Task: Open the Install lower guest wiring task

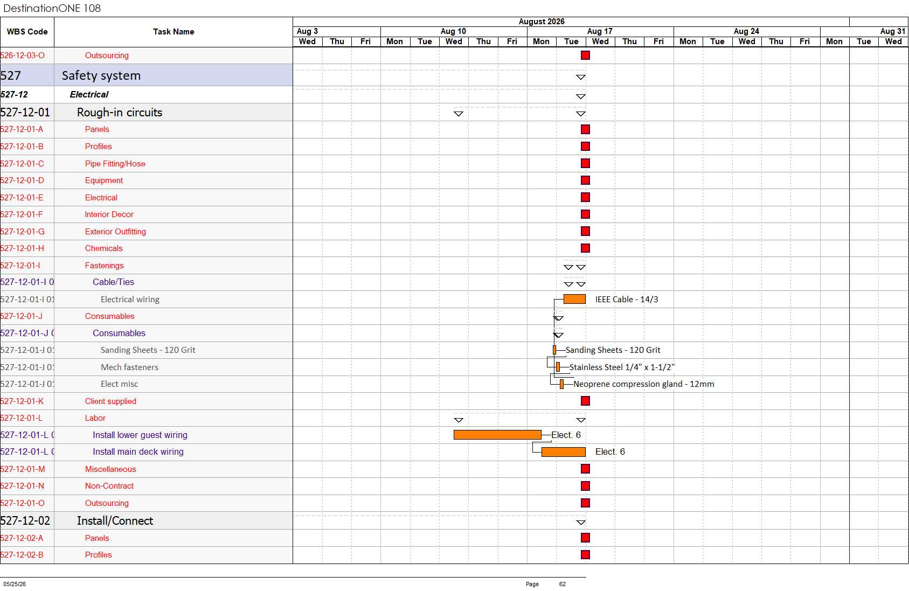Action: coord(140,435)
